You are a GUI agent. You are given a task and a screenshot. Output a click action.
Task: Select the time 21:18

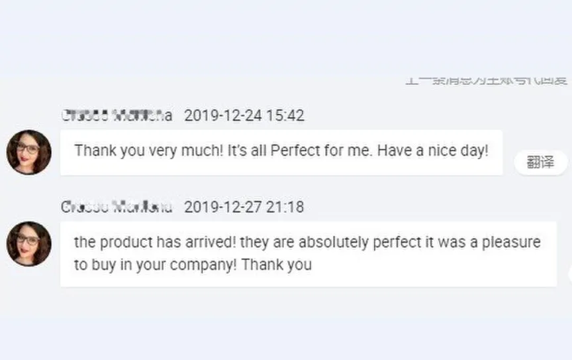(x=285, y=207)
